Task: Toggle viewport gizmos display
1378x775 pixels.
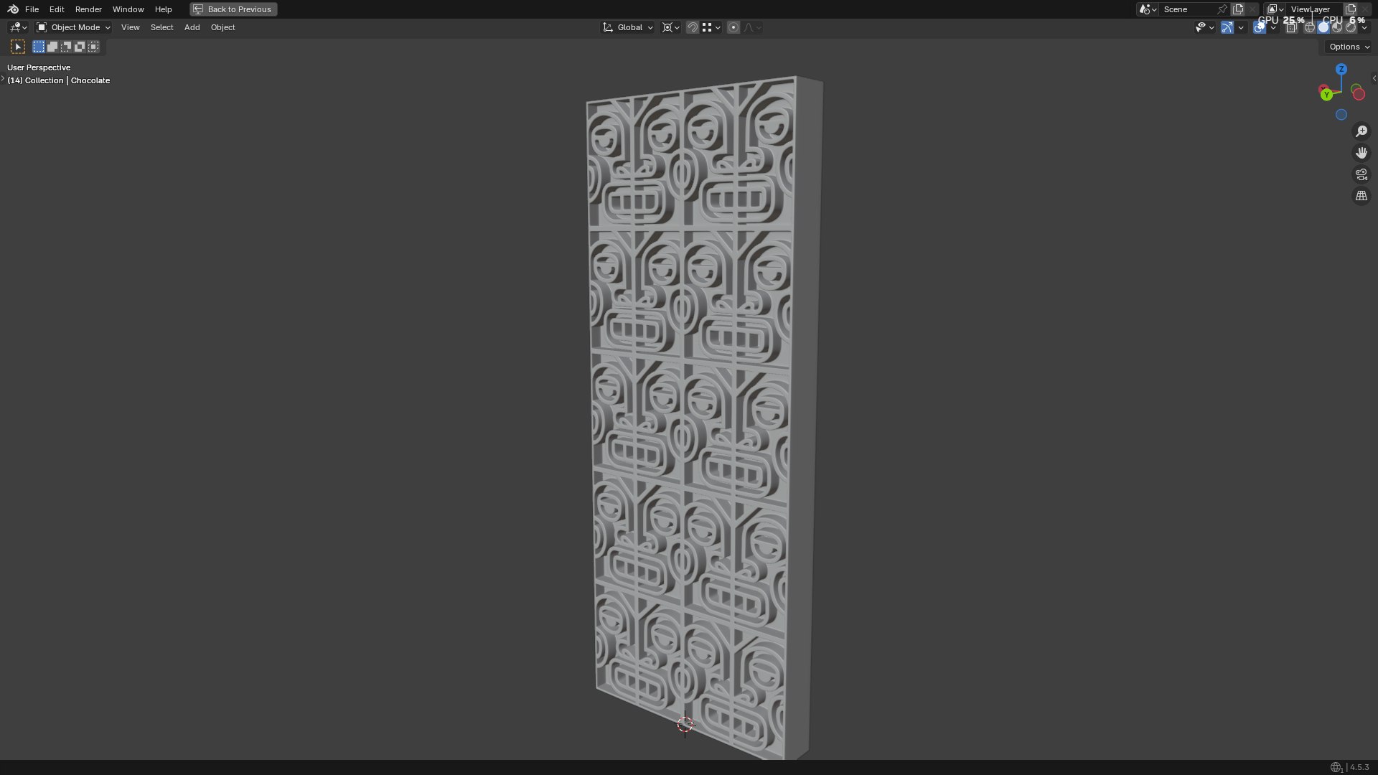Action: (1227, 27)
